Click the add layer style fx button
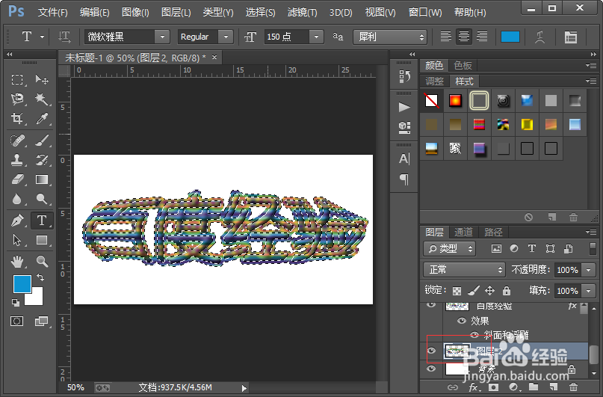Viewport: 603px width, 397px height. pos(474,387)
